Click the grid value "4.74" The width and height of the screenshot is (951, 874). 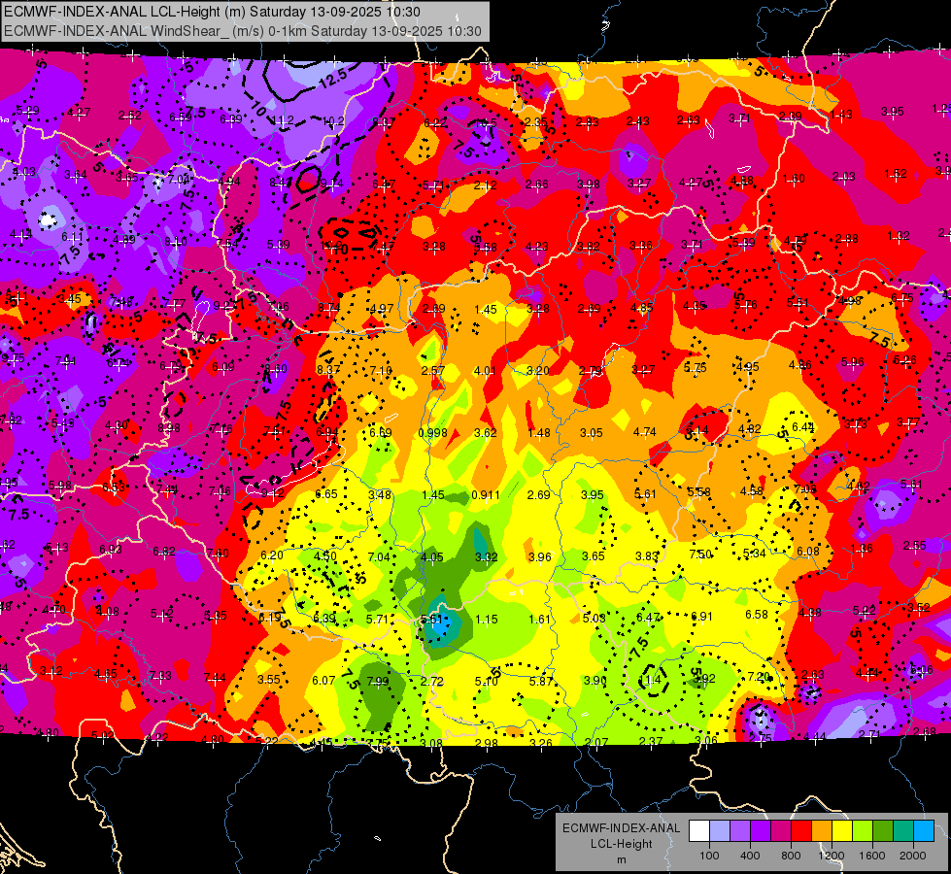(645, 432)
